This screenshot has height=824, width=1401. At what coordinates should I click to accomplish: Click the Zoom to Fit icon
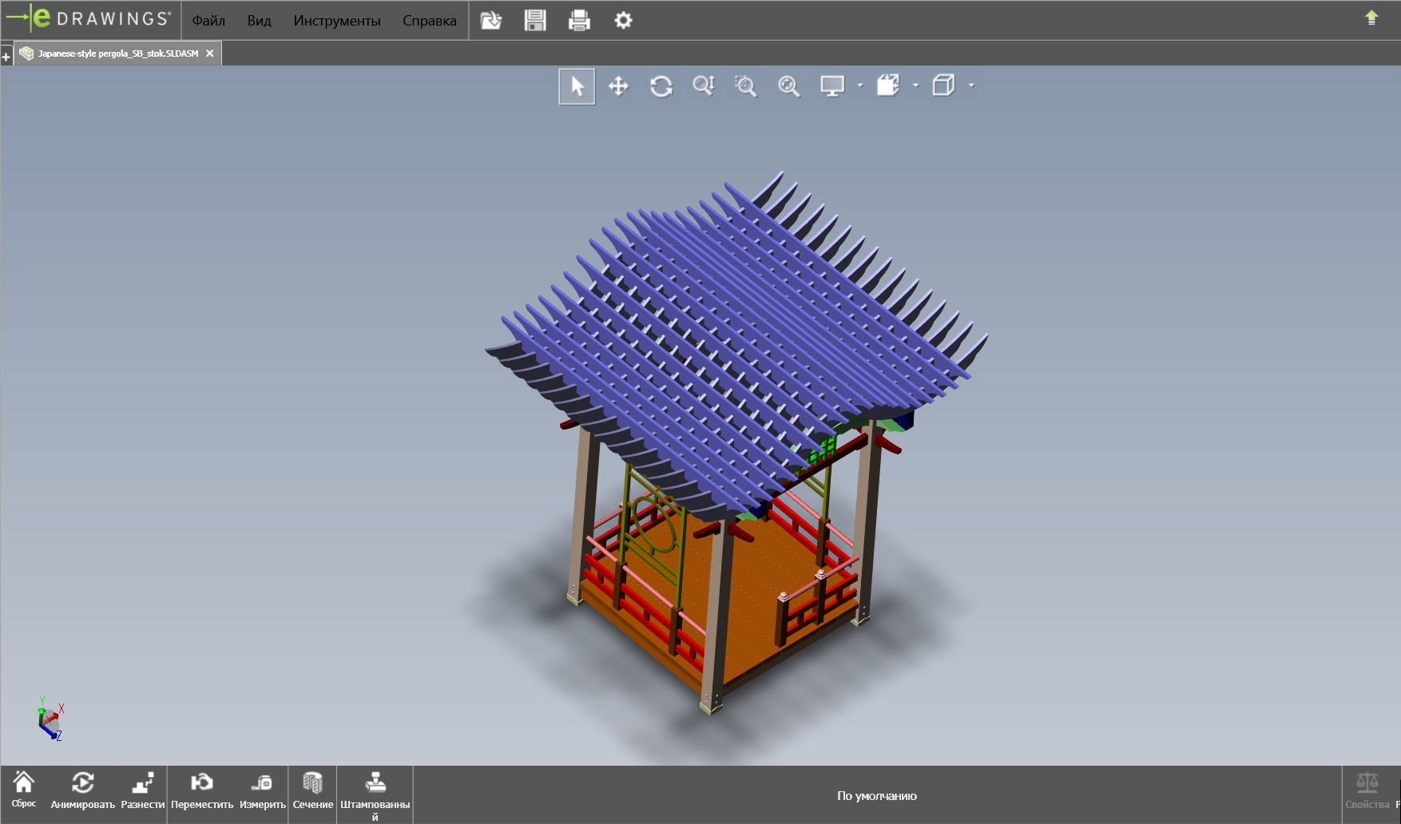click(x=789, y=86)
